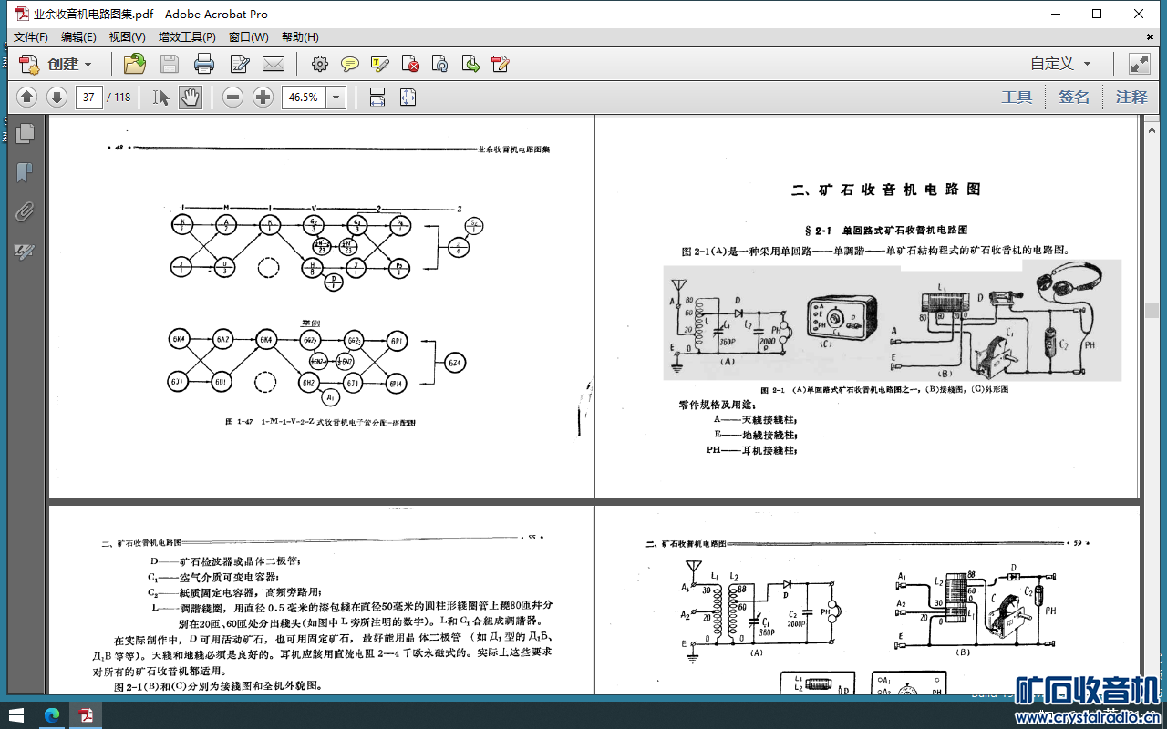Open the Signatures panel in sidebar
Screen dimensions: 1167x729
25,252
